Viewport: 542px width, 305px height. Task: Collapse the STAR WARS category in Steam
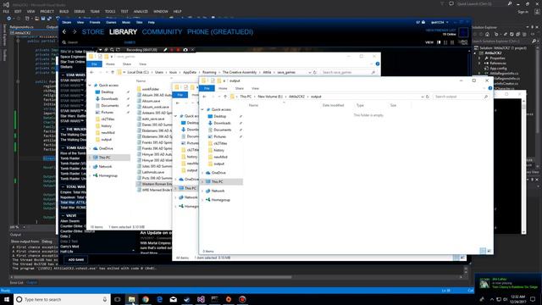pyautogui.click(x=63, y=75)
